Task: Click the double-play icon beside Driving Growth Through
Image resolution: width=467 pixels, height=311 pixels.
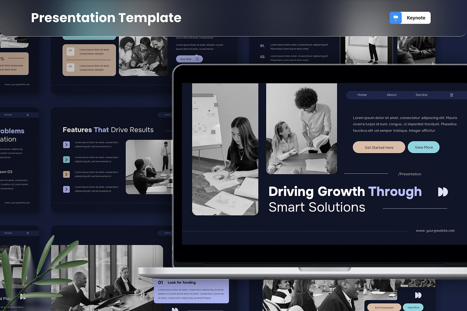Action: (443, 192)
